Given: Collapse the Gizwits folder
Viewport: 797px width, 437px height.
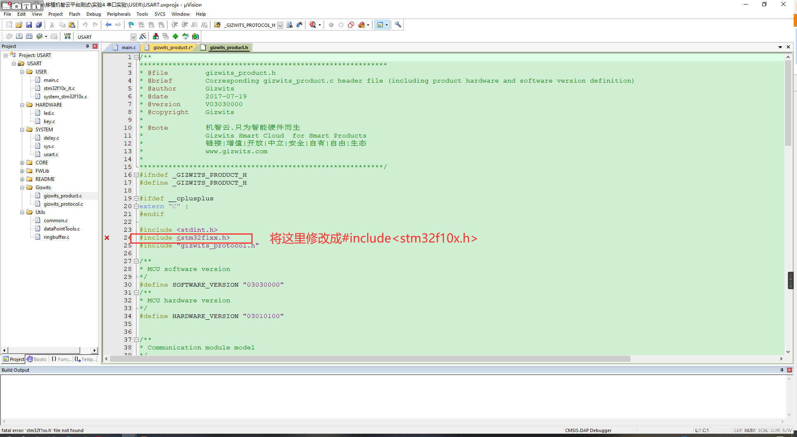Looking at the screenshot, I should coord(22,188).
